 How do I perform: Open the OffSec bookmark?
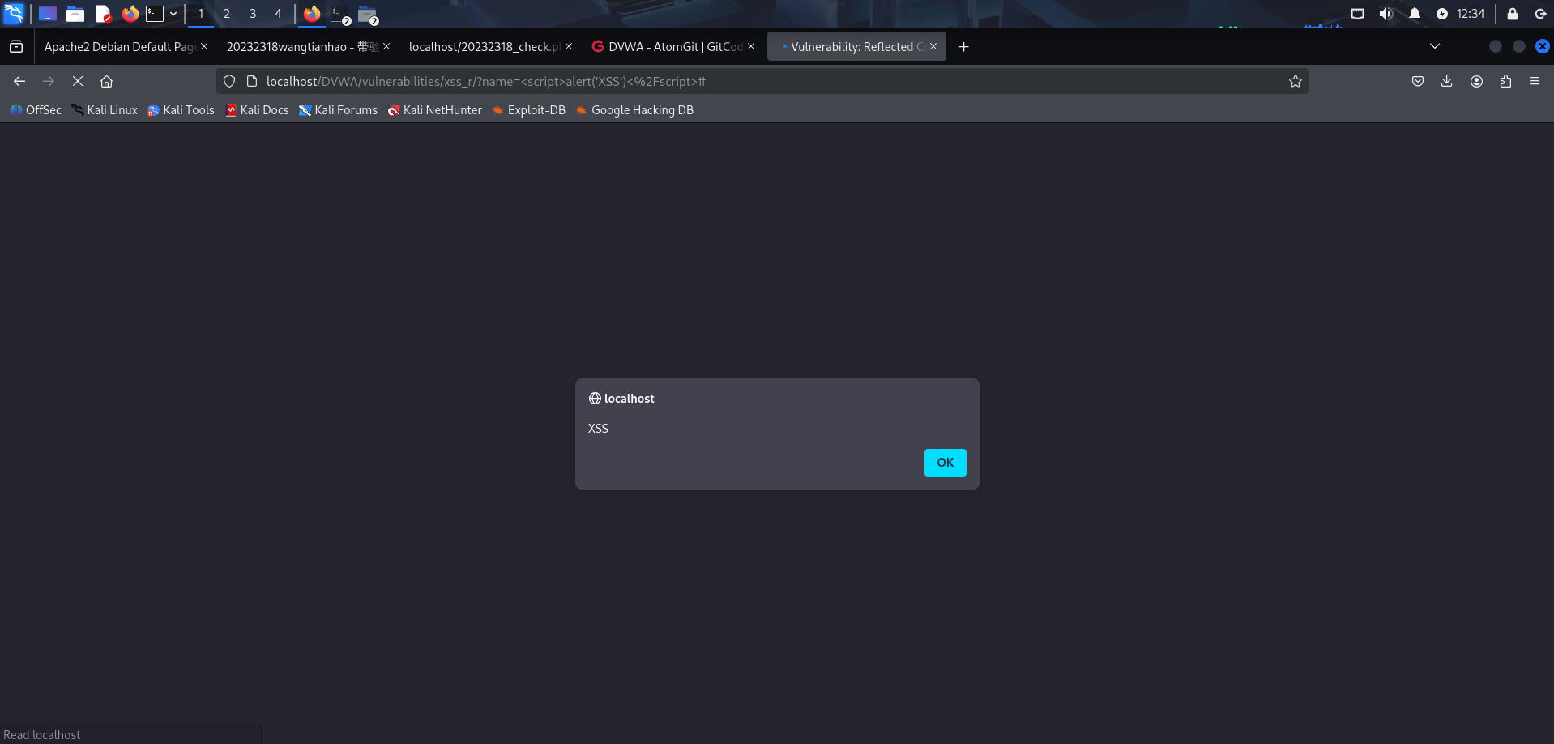36,110
